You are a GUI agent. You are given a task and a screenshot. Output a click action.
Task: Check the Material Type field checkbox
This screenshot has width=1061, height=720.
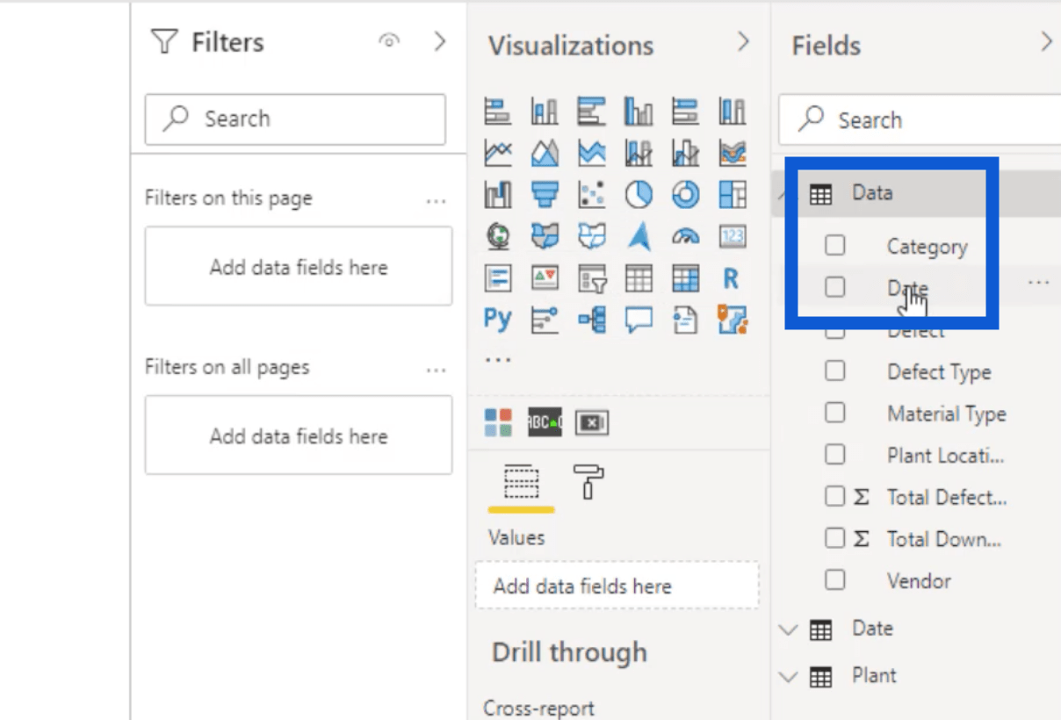pos(834,413)
